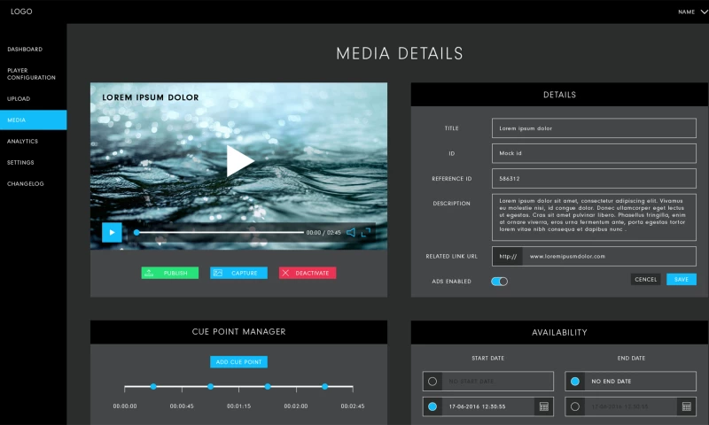Mute video with the speaker icon
Viewport: 709px width, 425px height.
coord(351,233)
